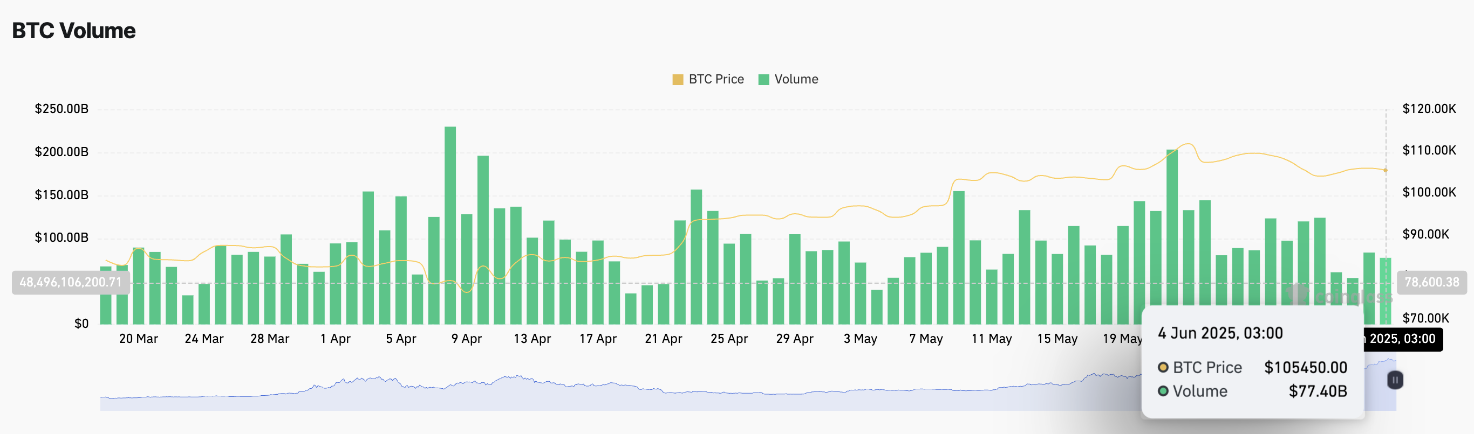Click the black date label on x-axis

pyautogui.click(x=1402, y=339)
